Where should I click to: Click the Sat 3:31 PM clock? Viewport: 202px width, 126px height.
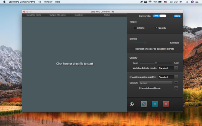tap(176, 2)
